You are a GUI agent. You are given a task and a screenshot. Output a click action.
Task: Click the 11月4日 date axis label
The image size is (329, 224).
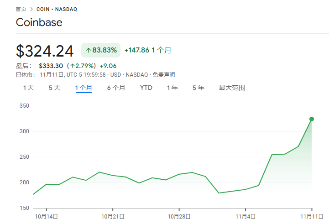coord(245,216)
